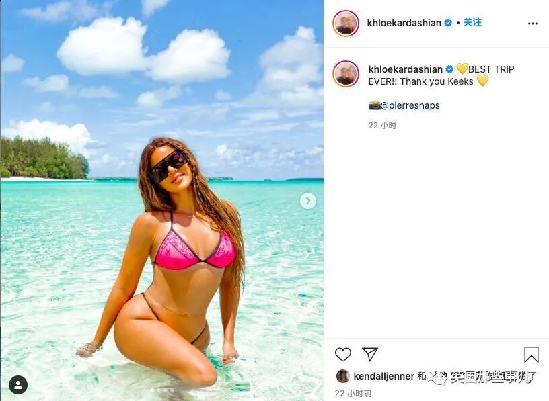549x401 pixels.
Task: Open khloekardashian avatar in post header
Action: coord(346,24)
